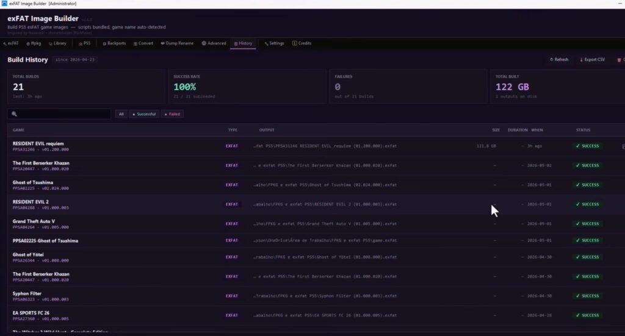The height and width of the screenshot is (336, 625).
Task: Go to the Backports tab
Action: (x=114, y=43)
